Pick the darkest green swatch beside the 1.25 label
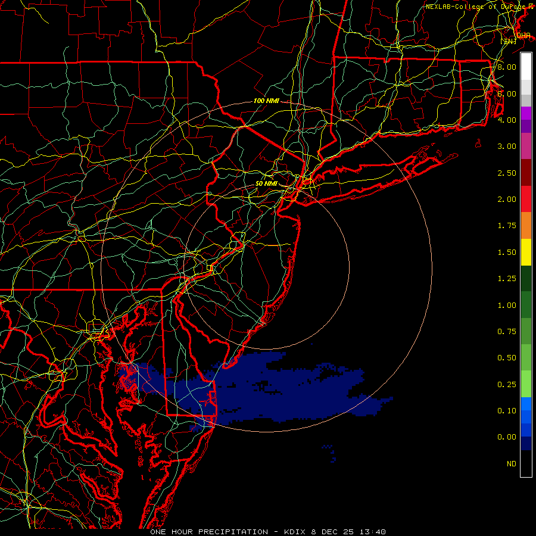 tap(526, 279)
